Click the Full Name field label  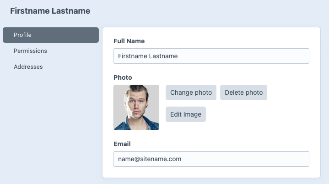129,41
